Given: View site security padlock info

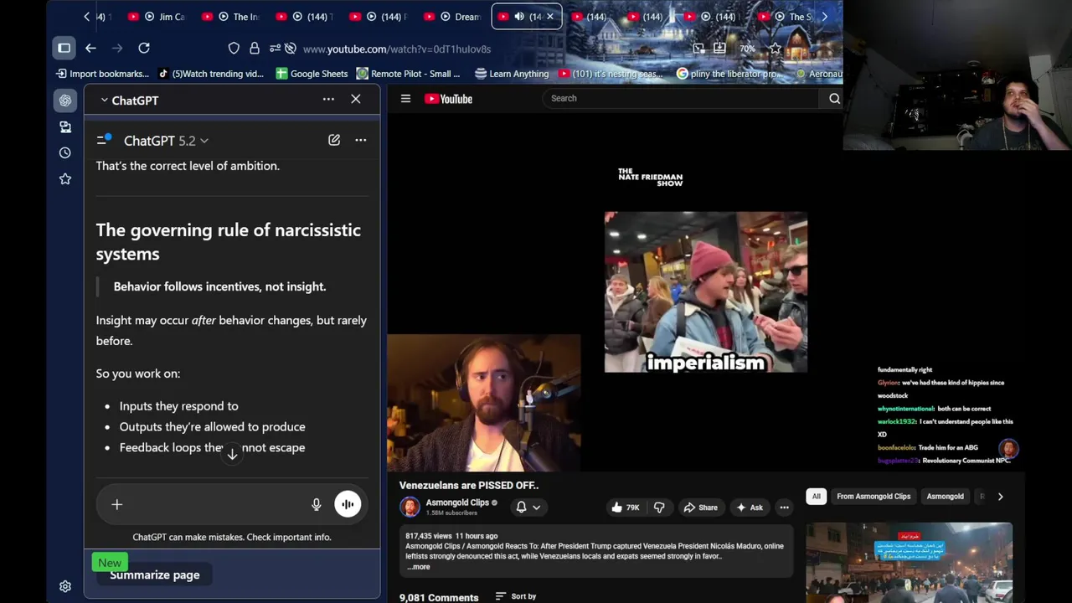Looking at the screenshot, I should point(255,49).
